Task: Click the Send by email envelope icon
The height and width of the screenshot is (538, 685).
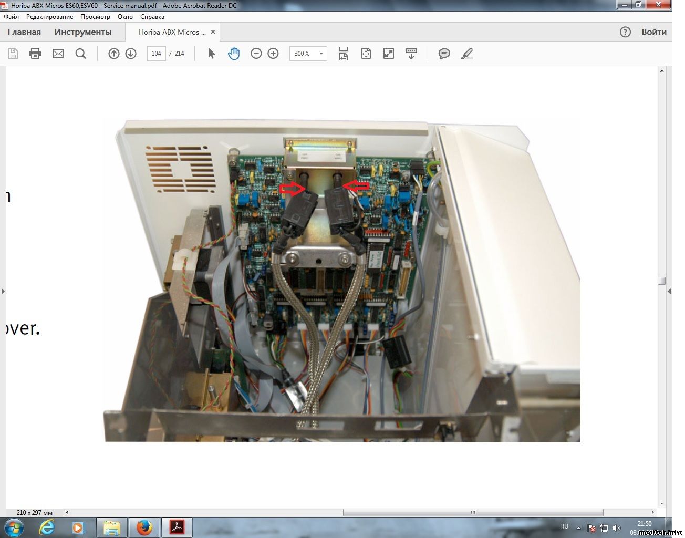Action: [58, 54]
